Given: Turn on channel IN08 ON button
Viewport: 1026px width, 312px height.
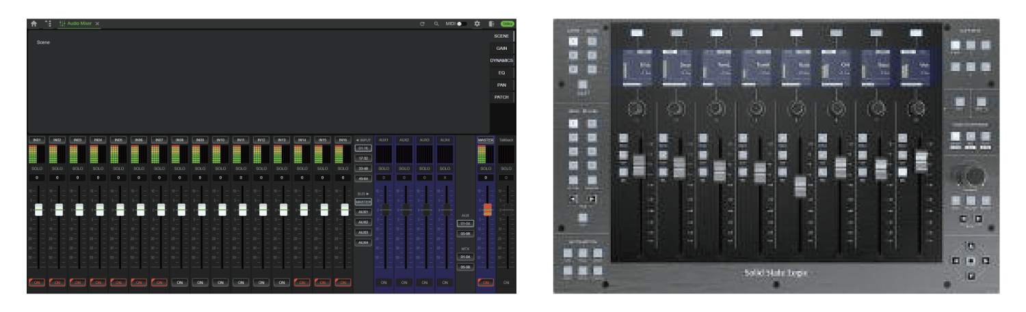Looking at the screenshot, I should click(x=180, y=282).
